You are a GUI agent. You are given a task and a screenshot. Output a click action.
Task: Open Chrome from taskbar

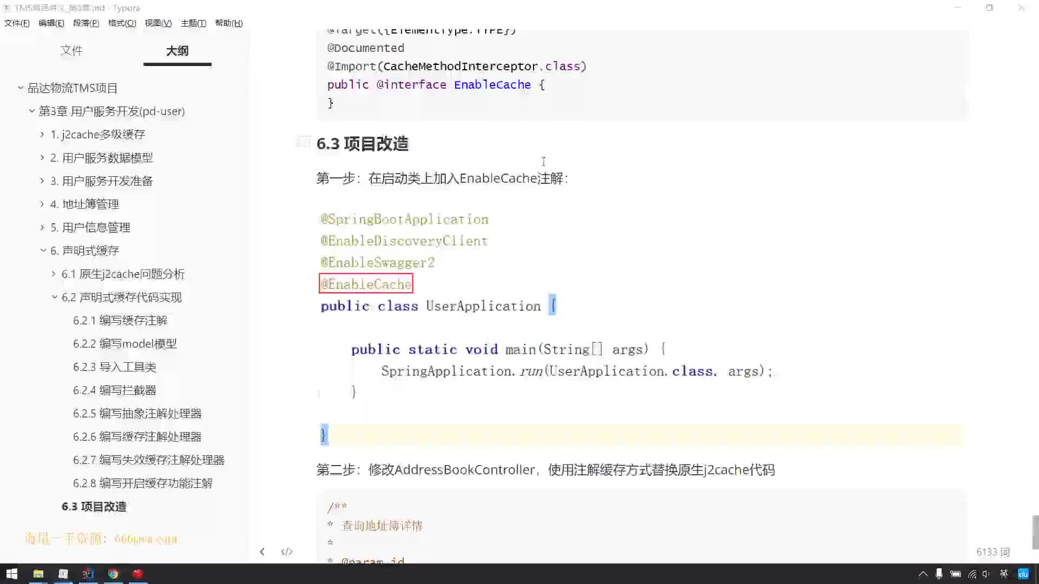(113, 574)
